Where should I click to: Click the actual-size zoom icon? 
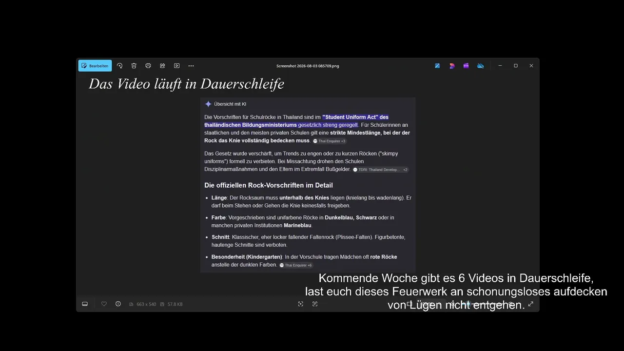[x=315, y=304]
